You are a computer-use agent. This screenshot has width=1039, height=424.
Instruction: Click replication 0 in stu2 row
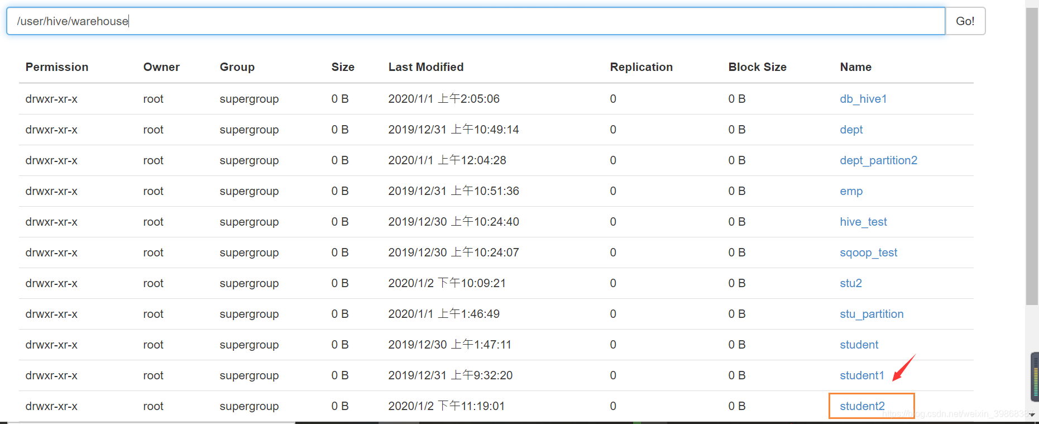[613, 283]
